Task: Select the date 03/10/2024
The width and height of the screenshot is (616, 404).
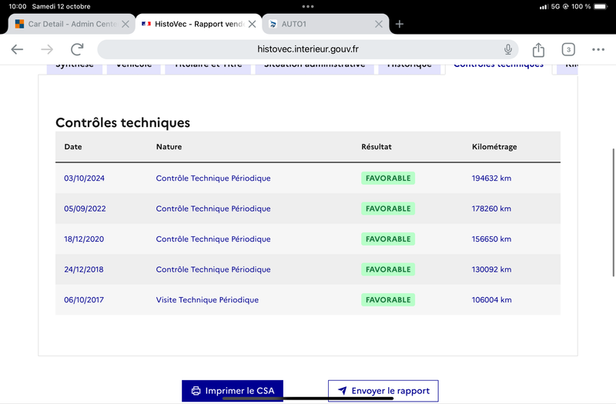Action: 85,179
